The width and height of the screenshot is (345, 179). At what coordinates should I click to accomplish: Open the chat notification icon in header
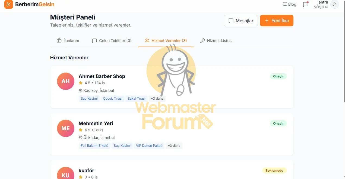[x=306, y=4]
